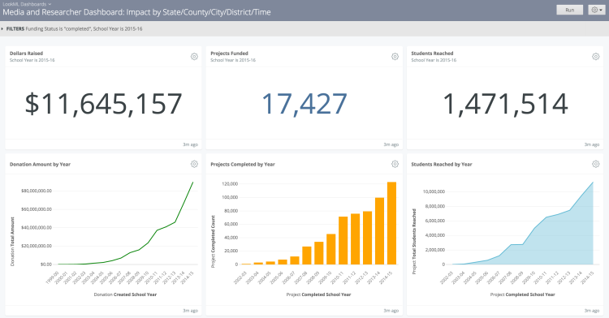The image size is (609, 318).
Task: Click the Dollars Raised tile title
Action: 27,54
